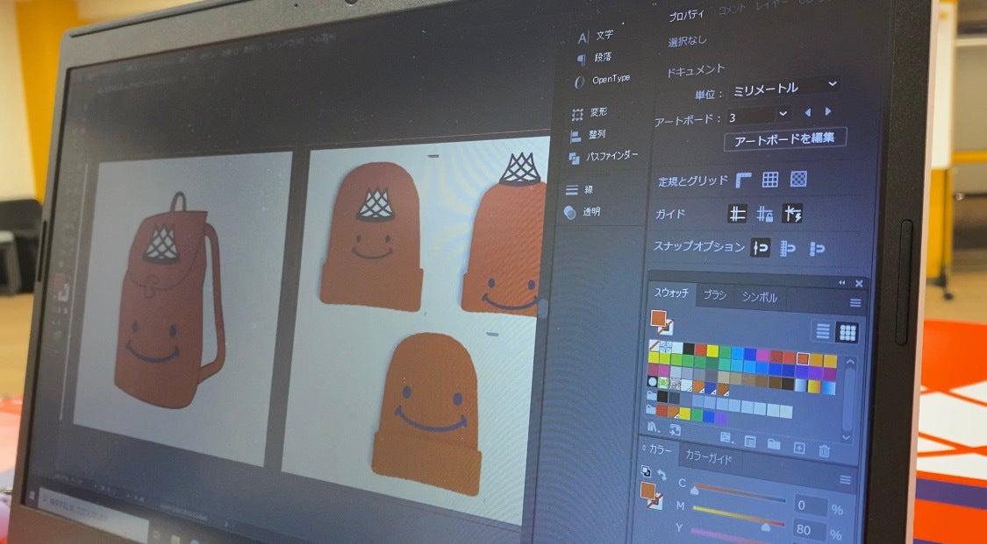Toggle grid display in 定規とグリッド
987x544 pixels.
(769, 180)
